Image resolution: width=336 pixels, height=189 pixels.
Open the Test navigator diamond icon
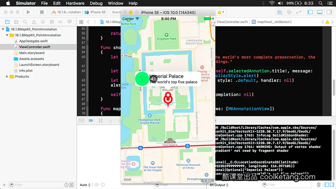click(x=43, y=22)
